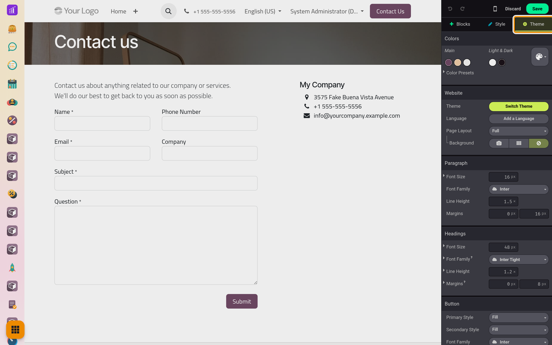552x345 pixels.
Task: Open the money bag sidebar app
Action: pyautogui.click(x=12, y=28)
